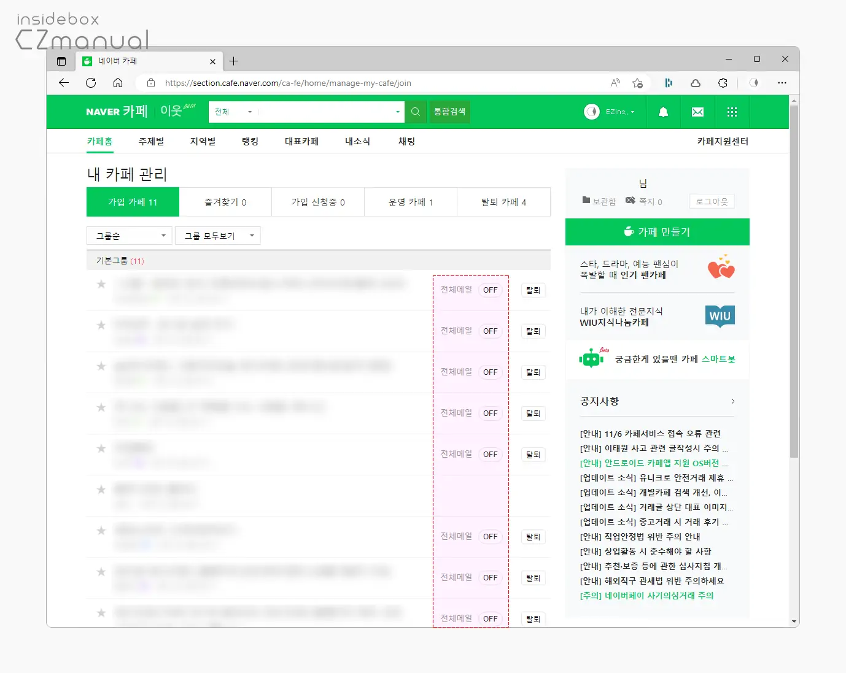Screen dimensions: 846x673
Task: Open the 그룹순 sort dropdown
Action: (x=129, y=235)
